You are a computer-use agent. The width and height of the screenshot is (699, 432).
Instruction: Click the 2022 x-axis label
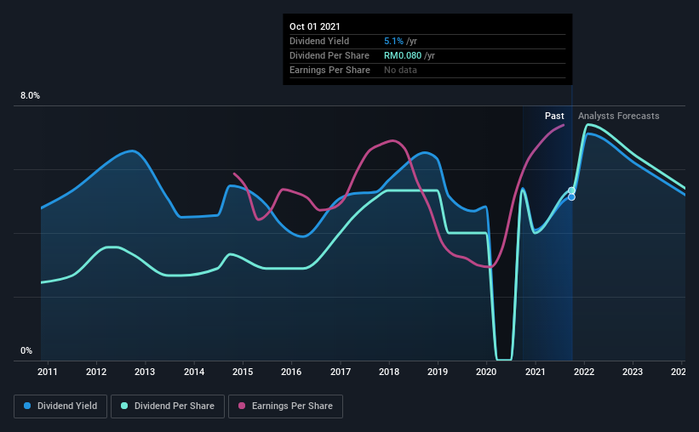point(584,372)
